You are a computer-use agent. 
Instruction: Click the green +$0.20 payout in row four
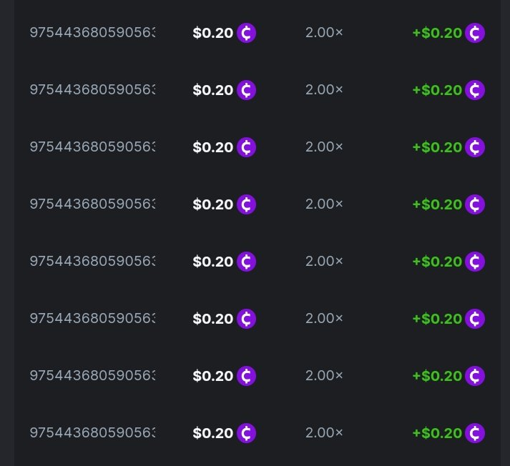pos(437,204)
